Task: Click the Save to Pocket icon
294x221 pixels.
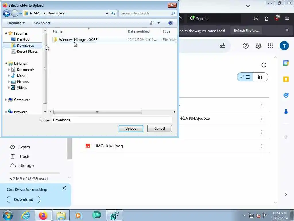Action: [x=256, y=18]
